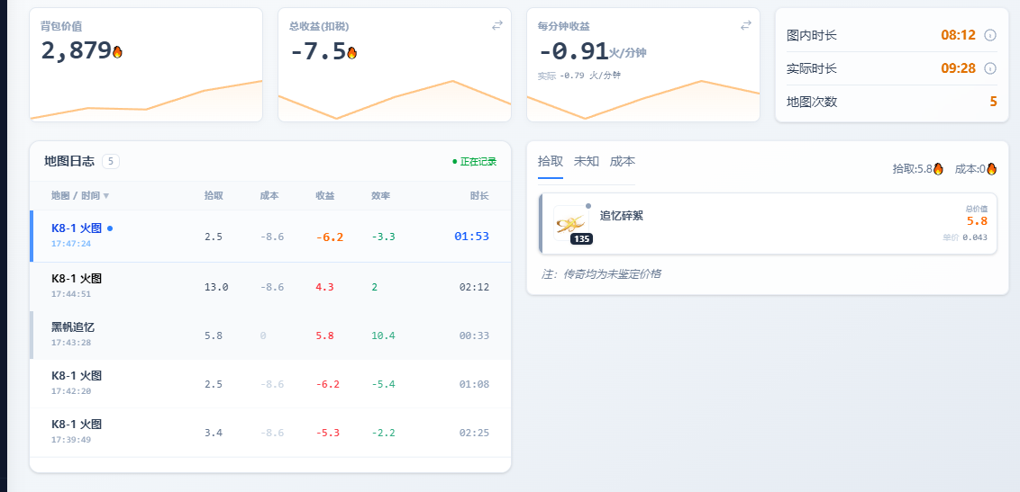This screenshot has height=492, width=1020.
Task: Select the 拾取 tab
Action: coord(550,161)
